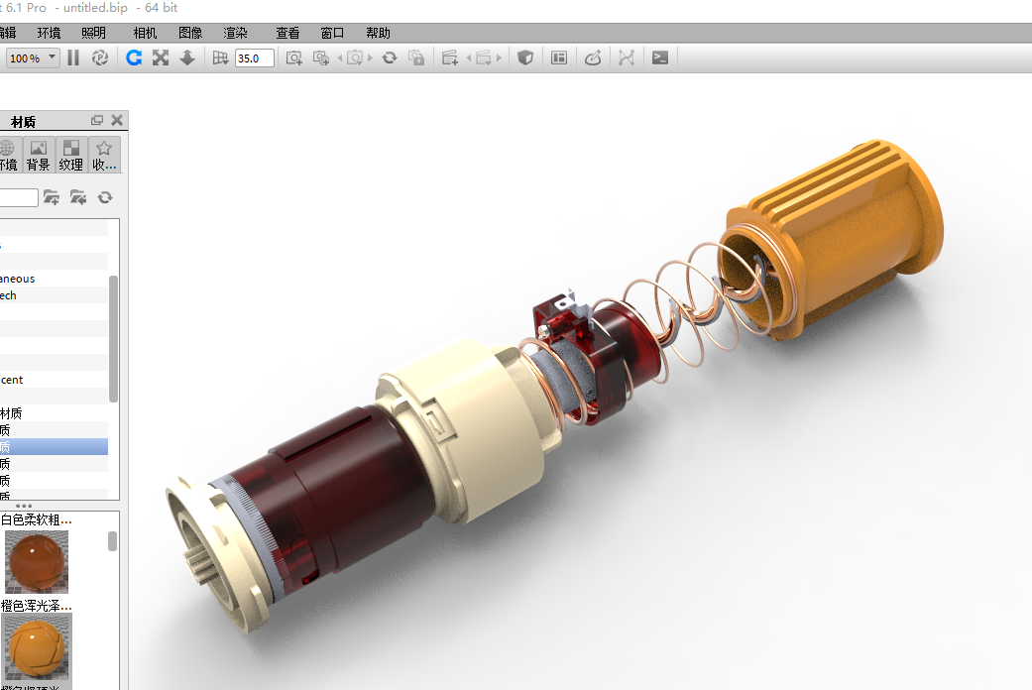Image resolution: width=1032 pixels, height=690 pixels.
Task: Open the 渲染 menu
Action: click(x=235, y=33)
